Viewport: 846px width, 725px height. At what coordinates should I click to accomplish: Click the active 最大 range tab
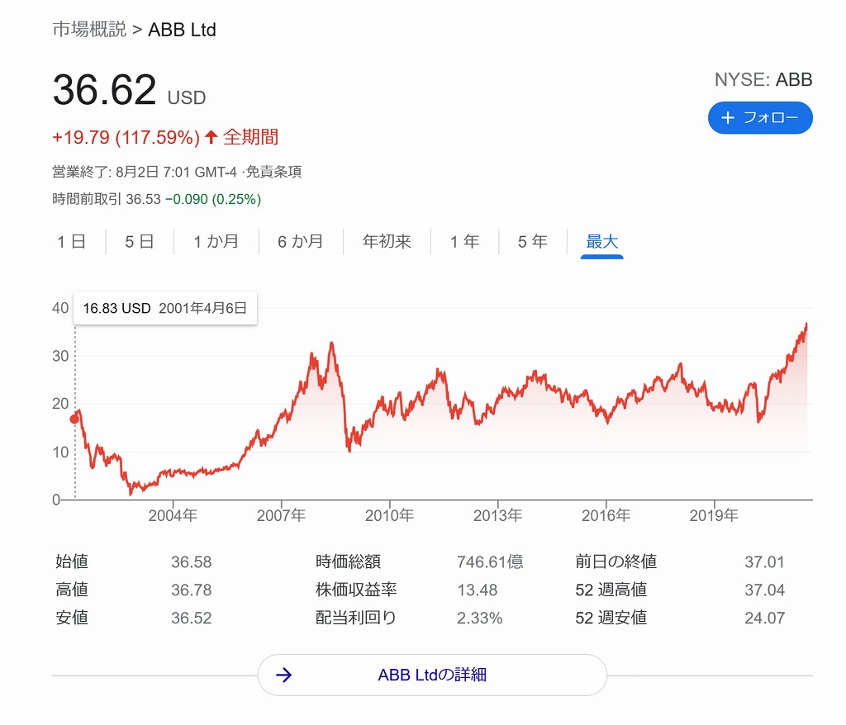tap(602, 242)
